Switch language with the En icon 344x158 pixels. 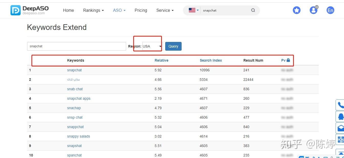(x=330, y=10)
